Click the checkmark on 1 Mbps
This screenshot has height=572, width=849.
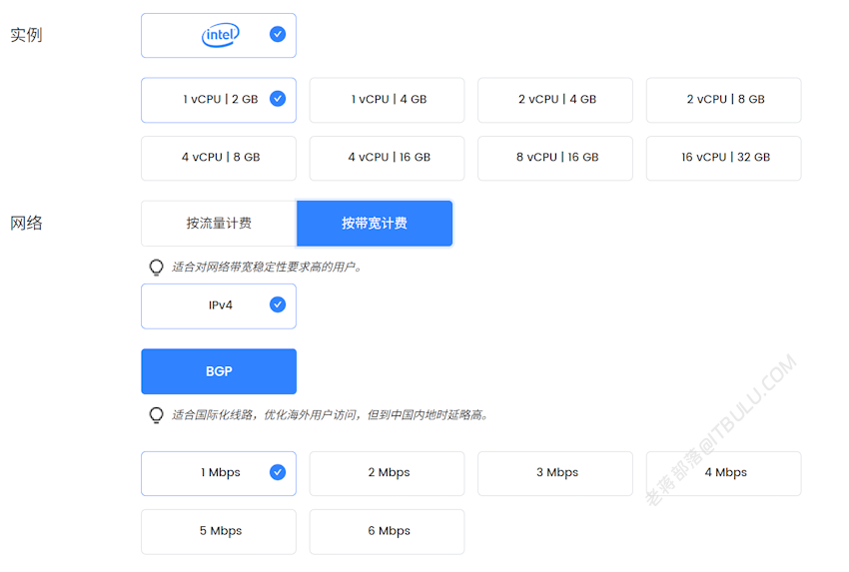278,472
